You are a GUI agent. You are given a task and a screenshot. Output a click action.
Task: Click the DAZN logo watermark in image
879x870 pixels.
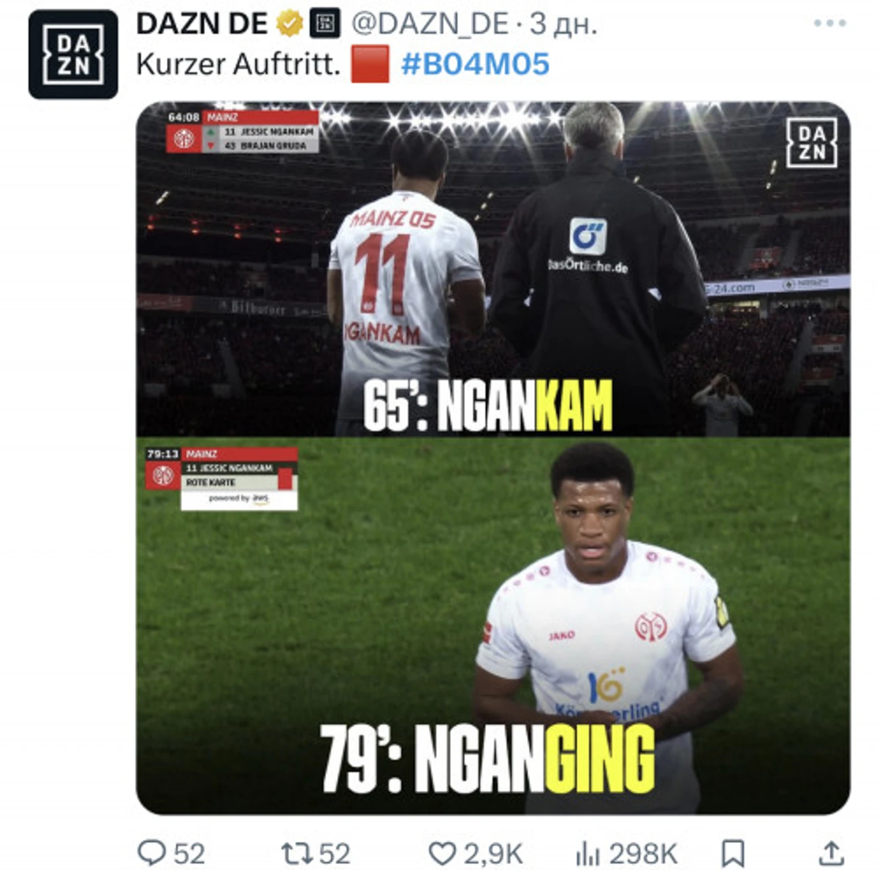click(812, 143)
